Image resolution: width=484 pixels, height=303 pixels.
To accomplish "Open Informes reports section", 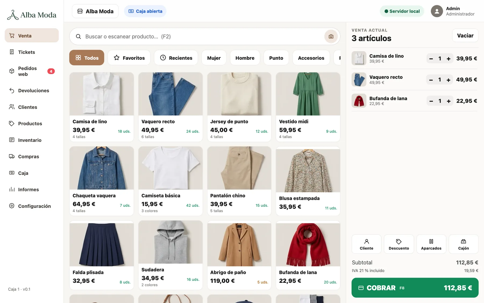I will click(x=32, y=189).
